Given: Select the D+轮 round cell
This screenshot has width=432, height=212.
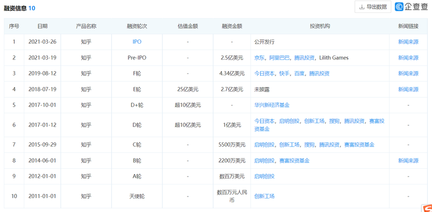Looking at the screenshot, I should click(x=137, y=105).
